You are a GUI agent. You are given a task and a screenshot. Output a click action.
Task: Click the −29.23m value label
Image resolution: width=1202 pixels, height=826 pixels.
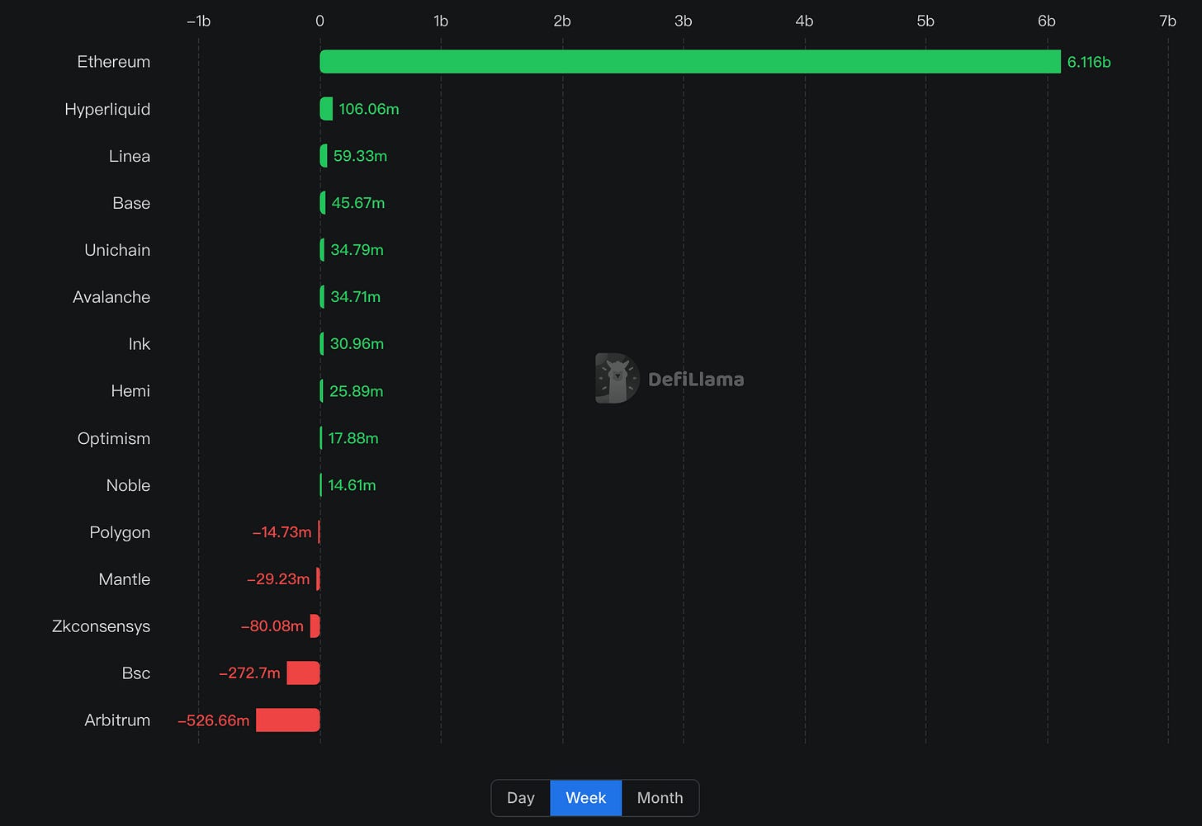point(278,579)
